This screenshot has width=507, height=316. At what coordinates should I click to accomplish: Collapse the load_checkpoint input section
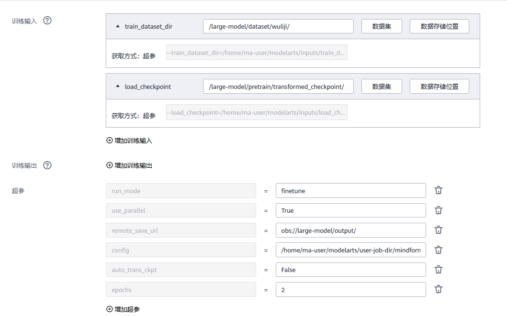(x=118, y=86)
